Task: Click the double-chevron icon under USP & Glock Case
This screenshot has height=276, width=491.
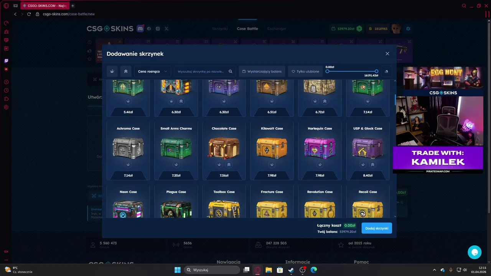Action: tap(372, 165)
